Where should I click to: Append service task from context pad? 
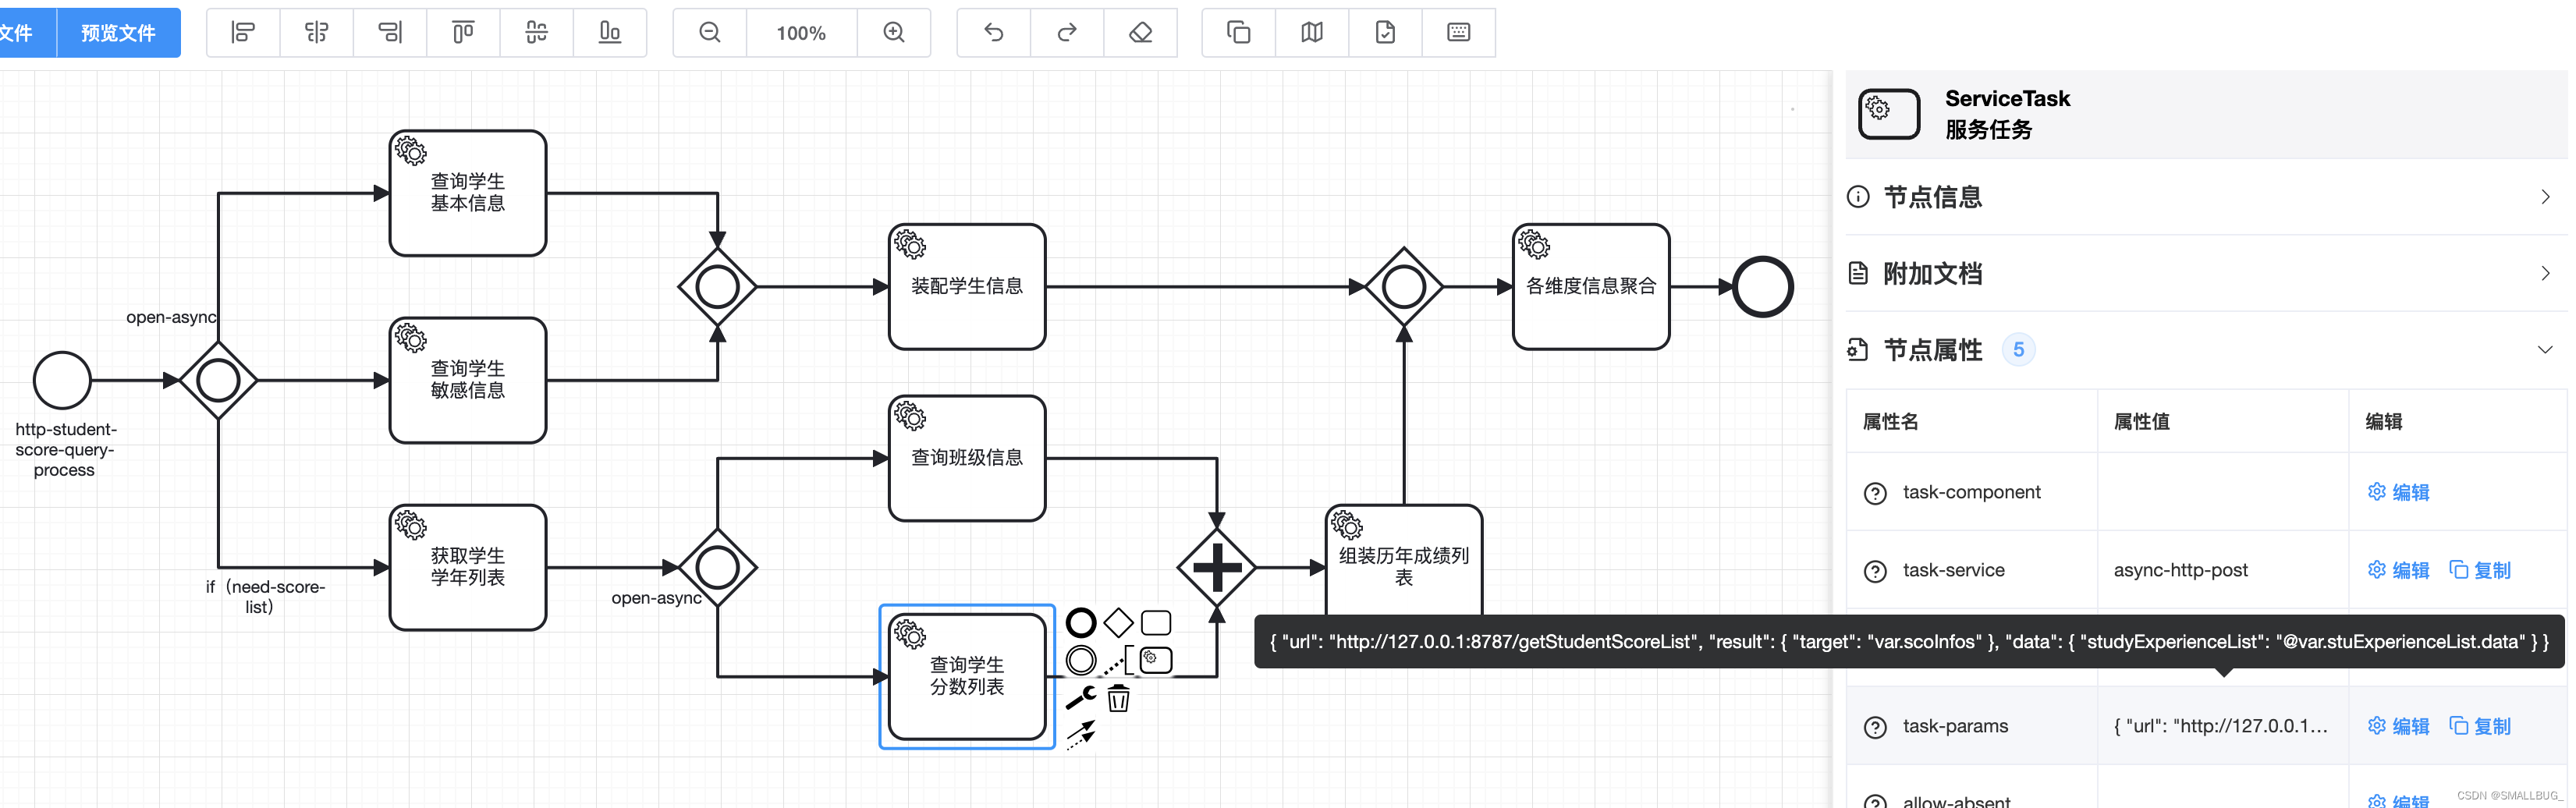pyautogui.click(x=1156, y=660)
